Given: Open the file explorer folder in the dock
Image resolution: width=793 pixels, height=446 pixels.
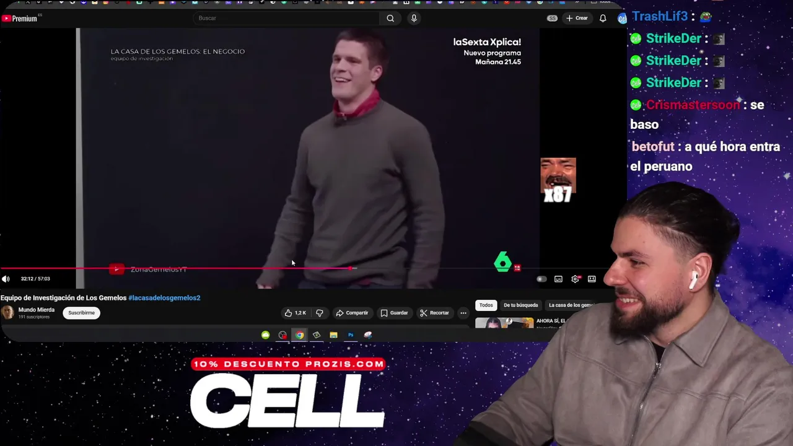Looking at the screenshot, I should [x=333, y=335].
